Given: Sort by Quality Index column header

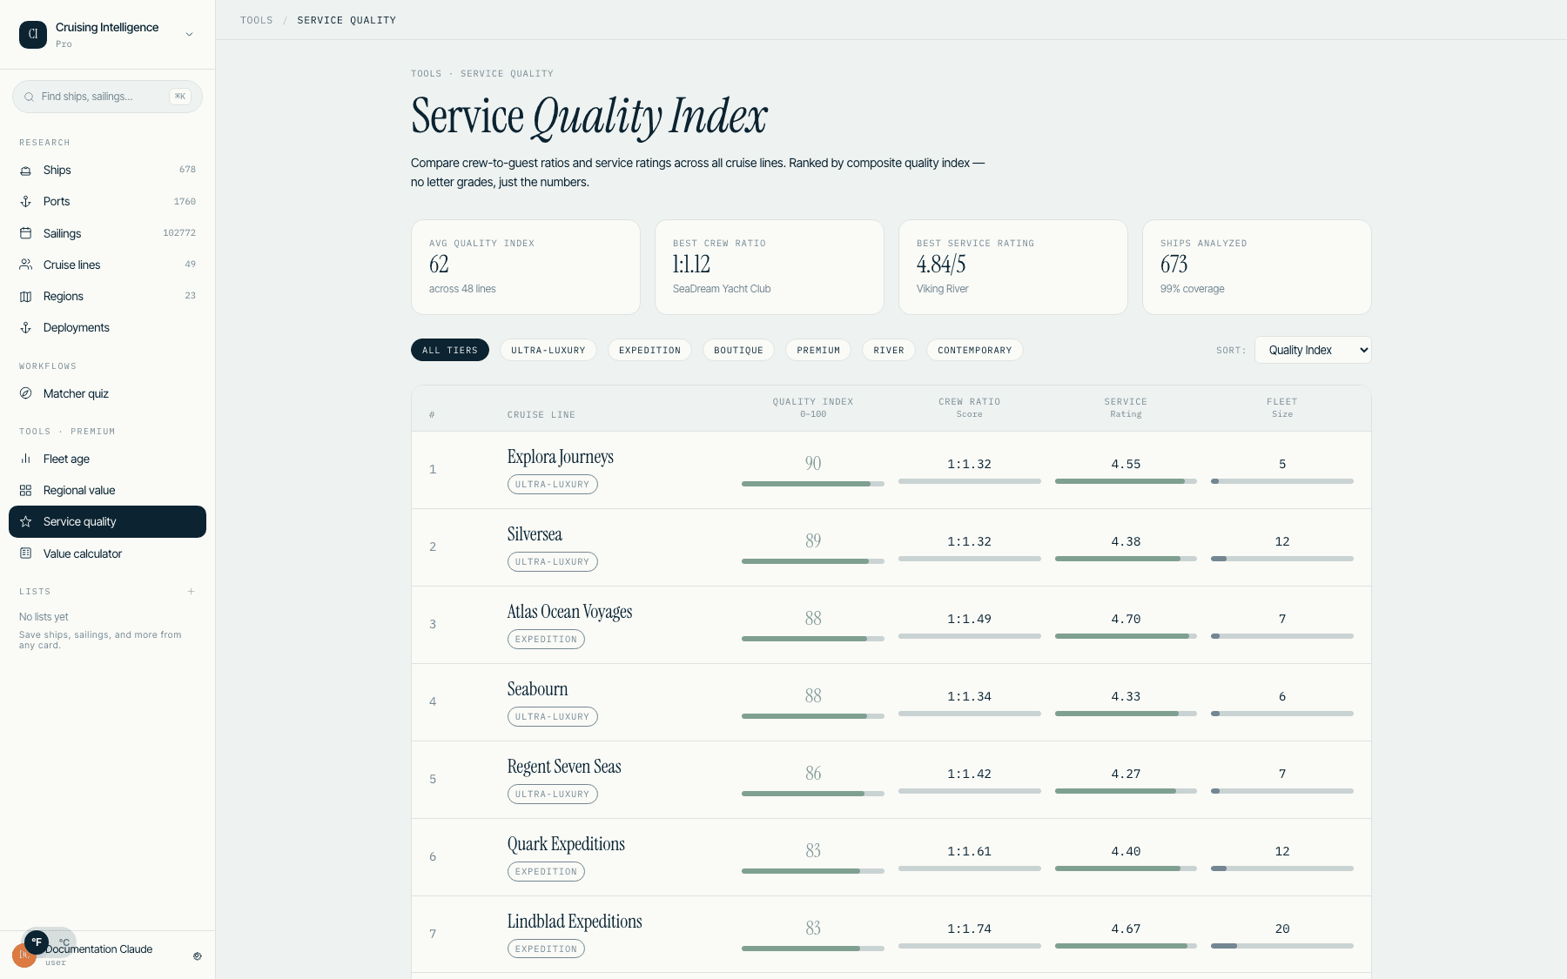Looking at the screenshot, I should click(813, 407).
